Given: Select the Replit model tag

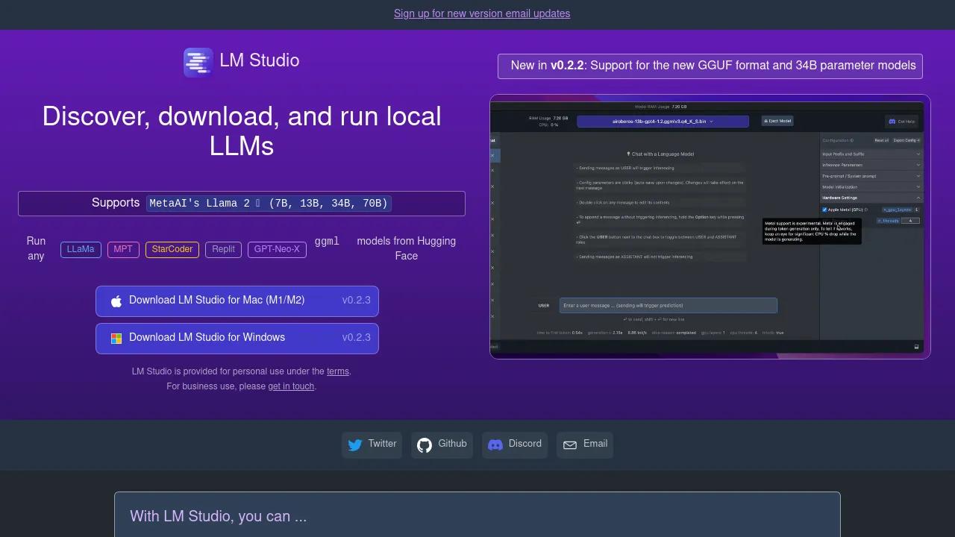Looking at the screenshot, I should coord(223,249).
